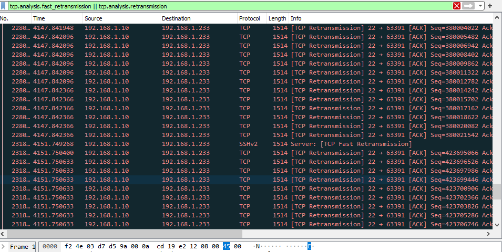Click the packet list vertical scrollbar thumb
Viewport: 502px width, 252px height.
[497, 191]
